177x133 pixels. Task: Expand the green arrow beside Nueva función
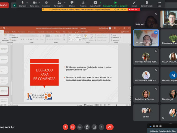pyautogui.click(x=100, y=2)
